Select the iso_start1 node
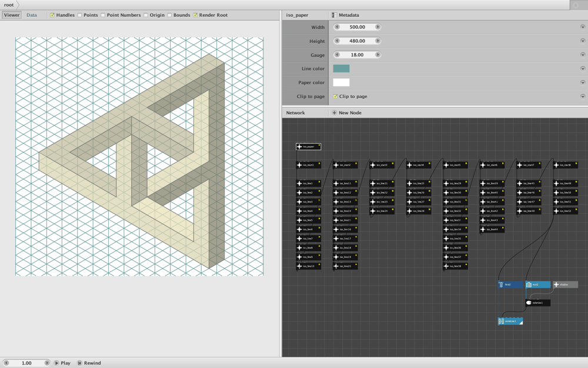588x368 pixels. (309, 165)
